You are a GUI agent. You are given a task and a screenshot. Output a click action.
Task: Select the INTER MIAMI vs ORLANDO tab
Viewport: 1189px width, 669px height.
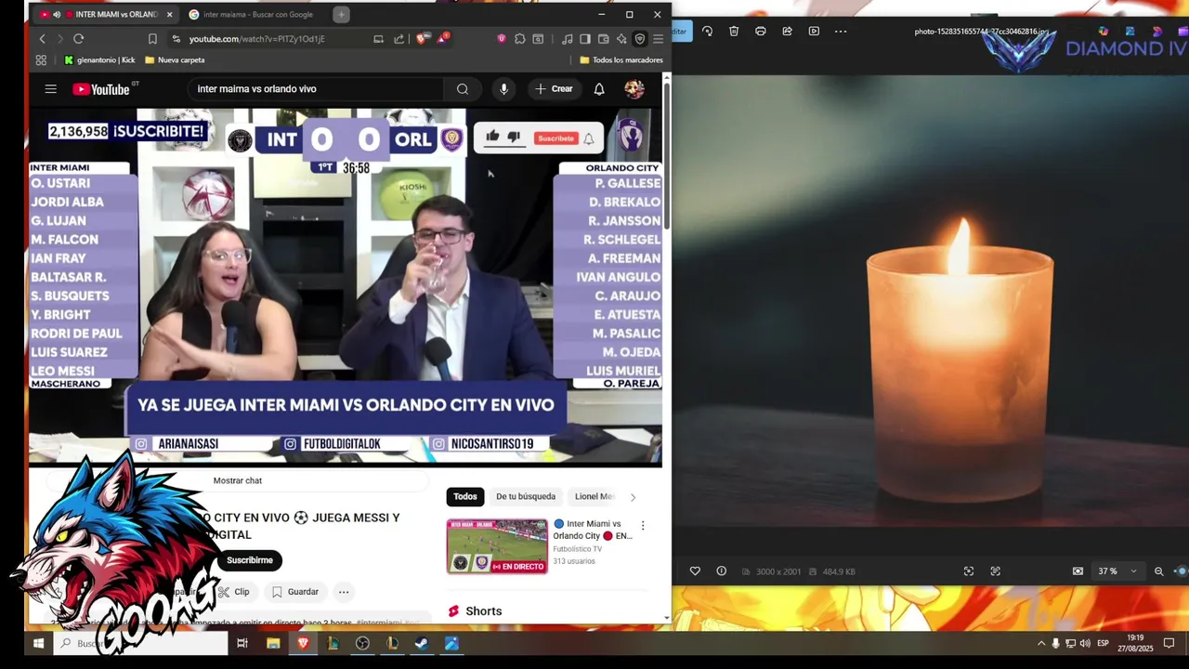[x=107, y=15]
